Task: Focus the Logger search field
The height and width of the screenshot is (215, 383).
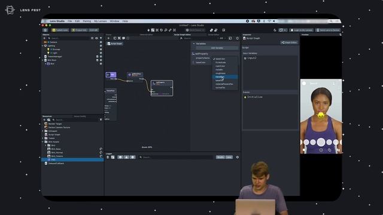Action: [176, 157]
